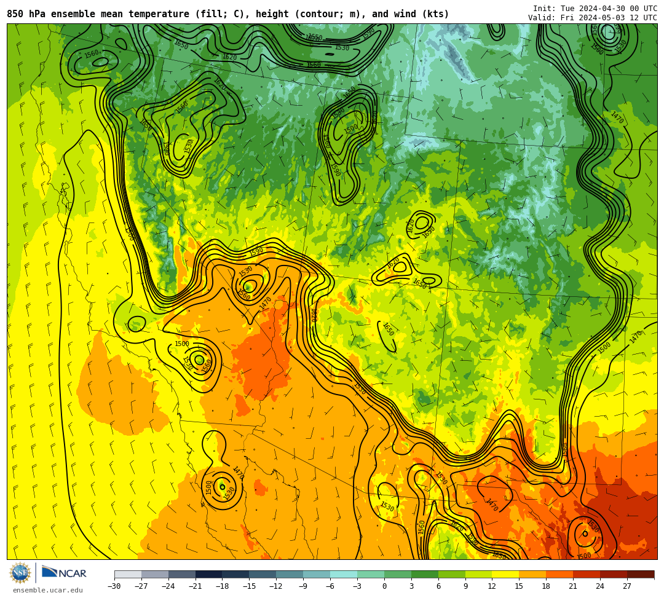This screenshot has height=598, width=664.
Task: Click the Valid: Fri 2024-05-03 12 UTC text
Action: [x=593, y=18]
